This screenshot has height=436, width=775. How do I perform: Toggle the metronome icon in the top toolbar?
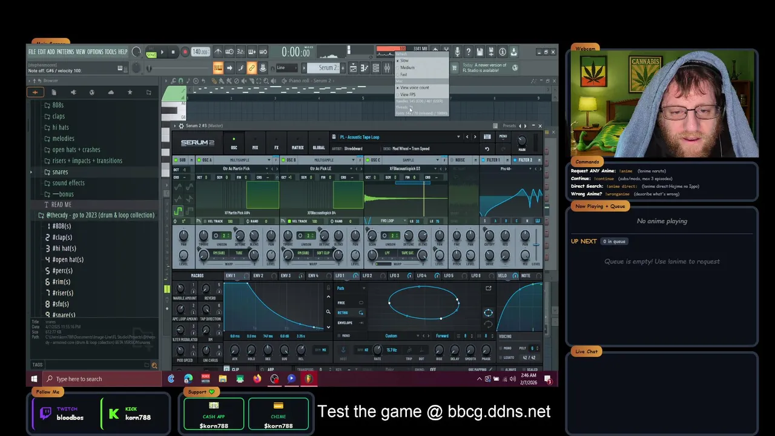point(218,52)
